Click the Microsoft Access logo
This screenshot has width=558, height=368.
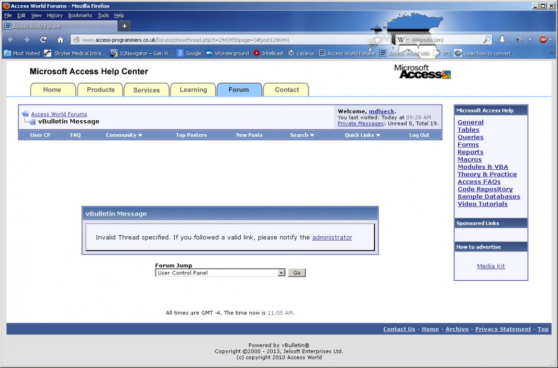coord(422,72)
